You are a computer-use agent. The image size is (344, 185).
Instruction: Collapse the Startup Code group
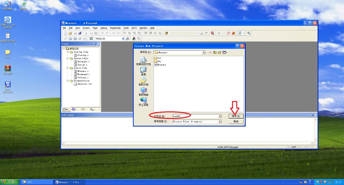(68, 52)
